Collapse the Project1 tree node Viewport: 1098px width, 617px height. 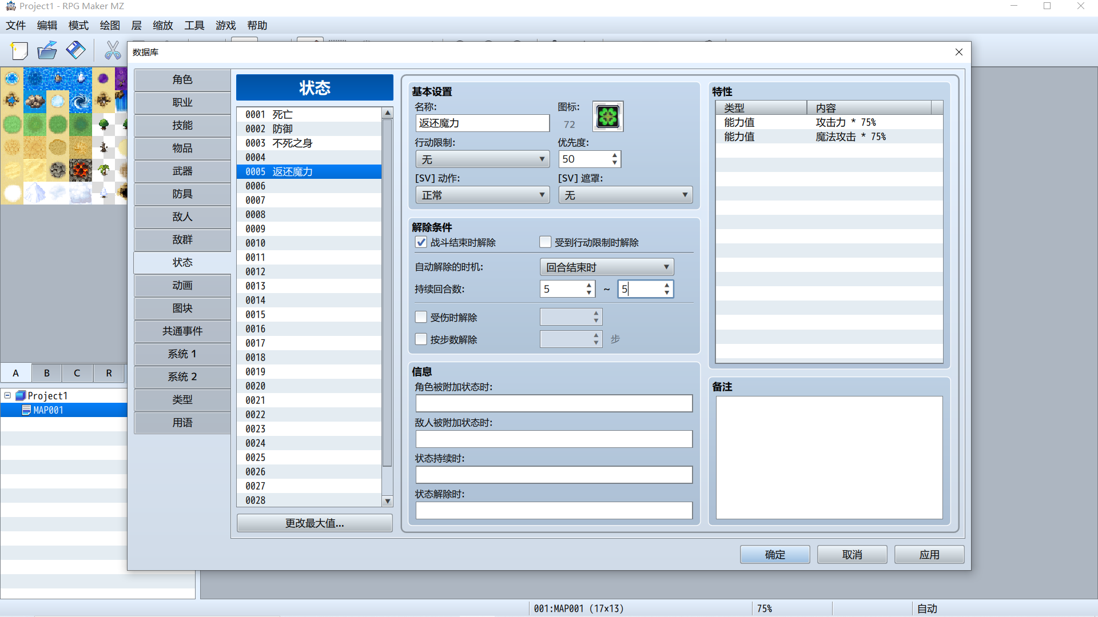click(x=7, y=395)
